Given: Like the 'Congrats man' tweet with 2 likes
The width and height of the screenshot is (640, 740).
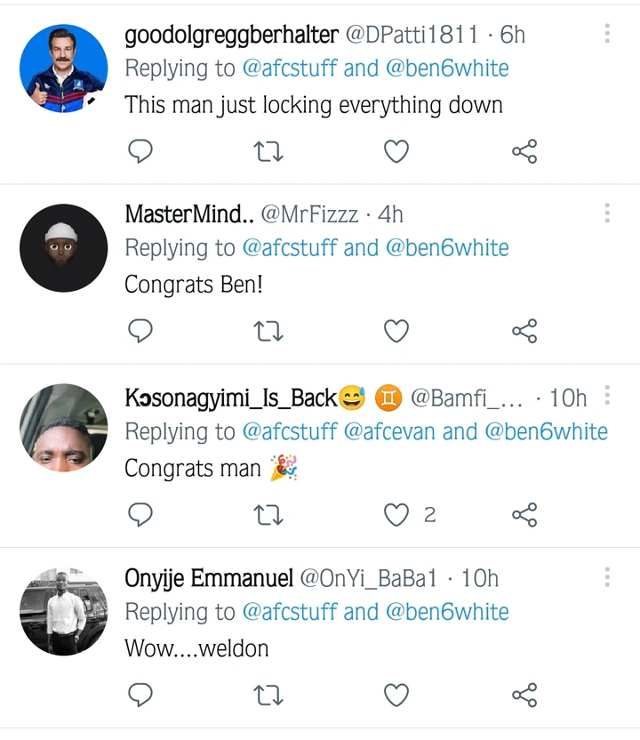Looking at the screenshot, I should [396, 514].
